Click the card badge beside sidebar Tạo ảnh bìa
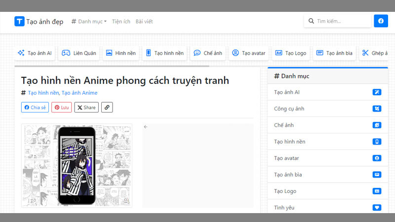Image resolution: width=395 pixels, height=222 pixels. (377, 175)
